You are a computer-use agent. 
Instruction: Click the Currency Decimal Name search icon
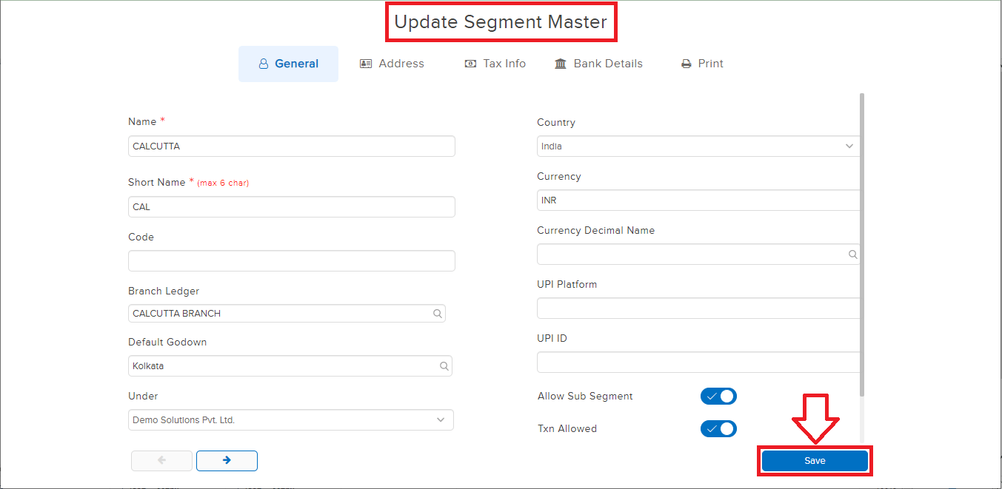point(852,254)
